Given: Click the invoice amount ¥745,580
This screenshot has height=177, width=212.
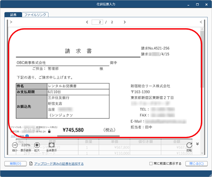Looking at the screenshot, I should [73, 130].
